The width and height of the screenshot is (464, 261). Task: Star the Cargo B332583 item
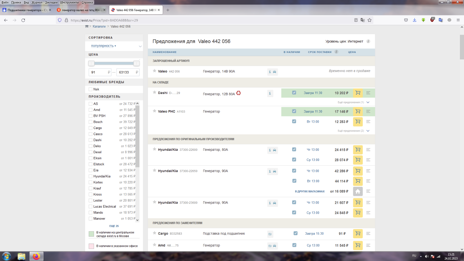click(x=155, y=233)
